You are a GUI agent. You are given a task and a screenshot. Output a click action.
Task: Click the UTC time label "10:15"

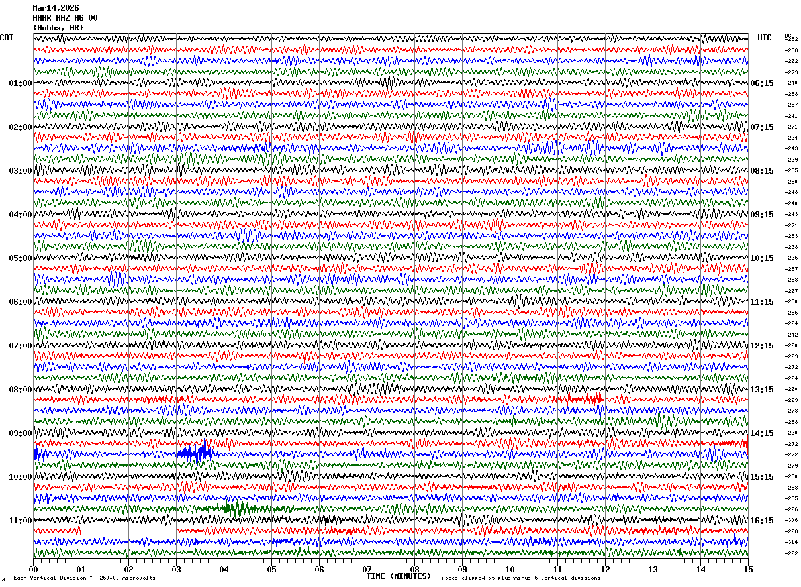coord(763,258)
